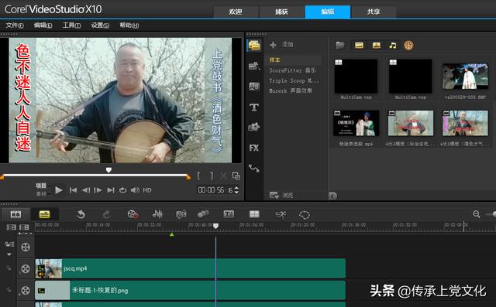Click the plus icon beside 添加
496x307 pixels.
point(273,45)
